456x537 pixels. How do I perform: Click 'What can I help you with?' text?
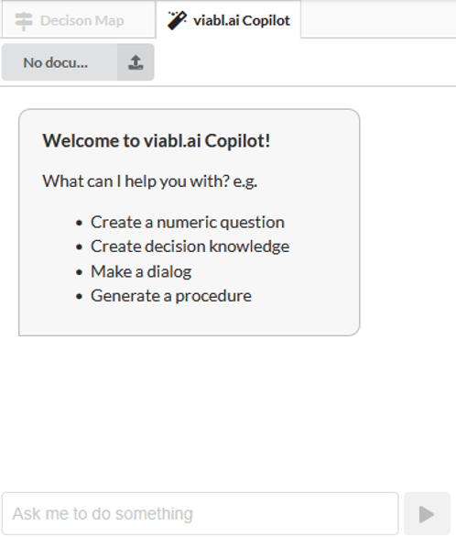coord(136,181)
